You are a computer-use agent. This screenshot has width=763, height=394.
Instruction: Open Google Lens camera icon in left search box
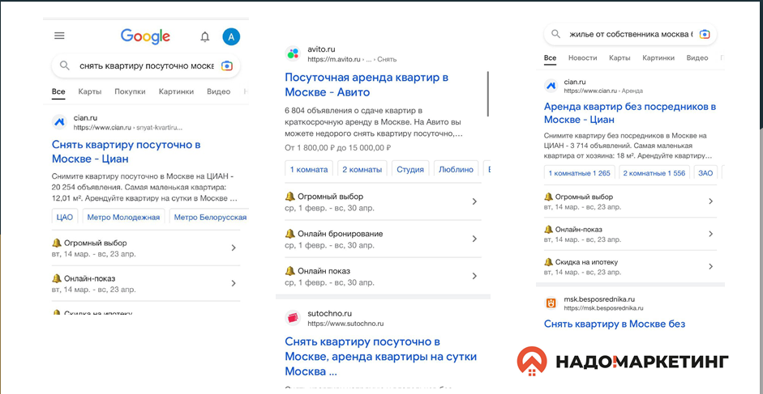click(x=227, y=66)
